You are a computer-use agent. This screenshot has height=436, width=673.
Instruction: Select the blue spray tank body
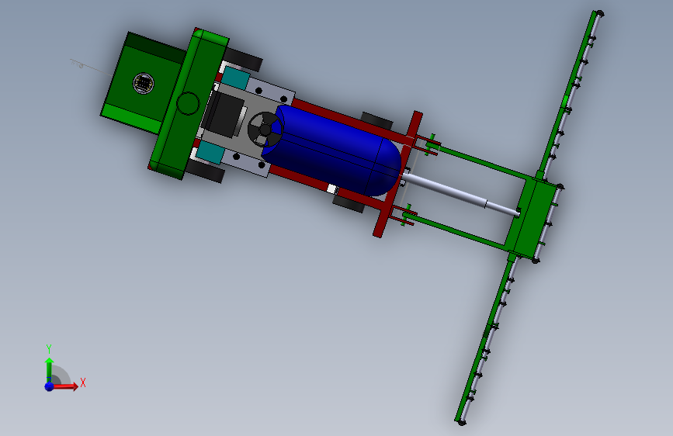pyautogui.click(x=333, y=151)
